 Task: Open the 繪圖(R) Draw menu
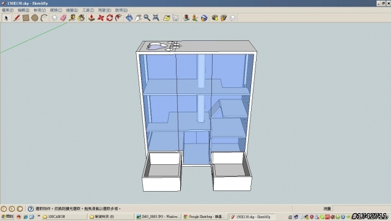72,10
